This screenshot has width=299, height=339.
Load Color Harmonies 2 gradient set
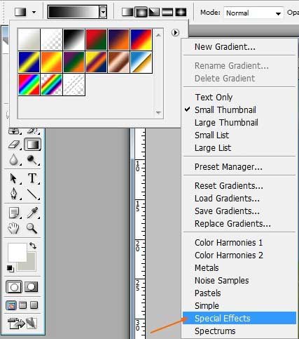click(x=229, y=255)
